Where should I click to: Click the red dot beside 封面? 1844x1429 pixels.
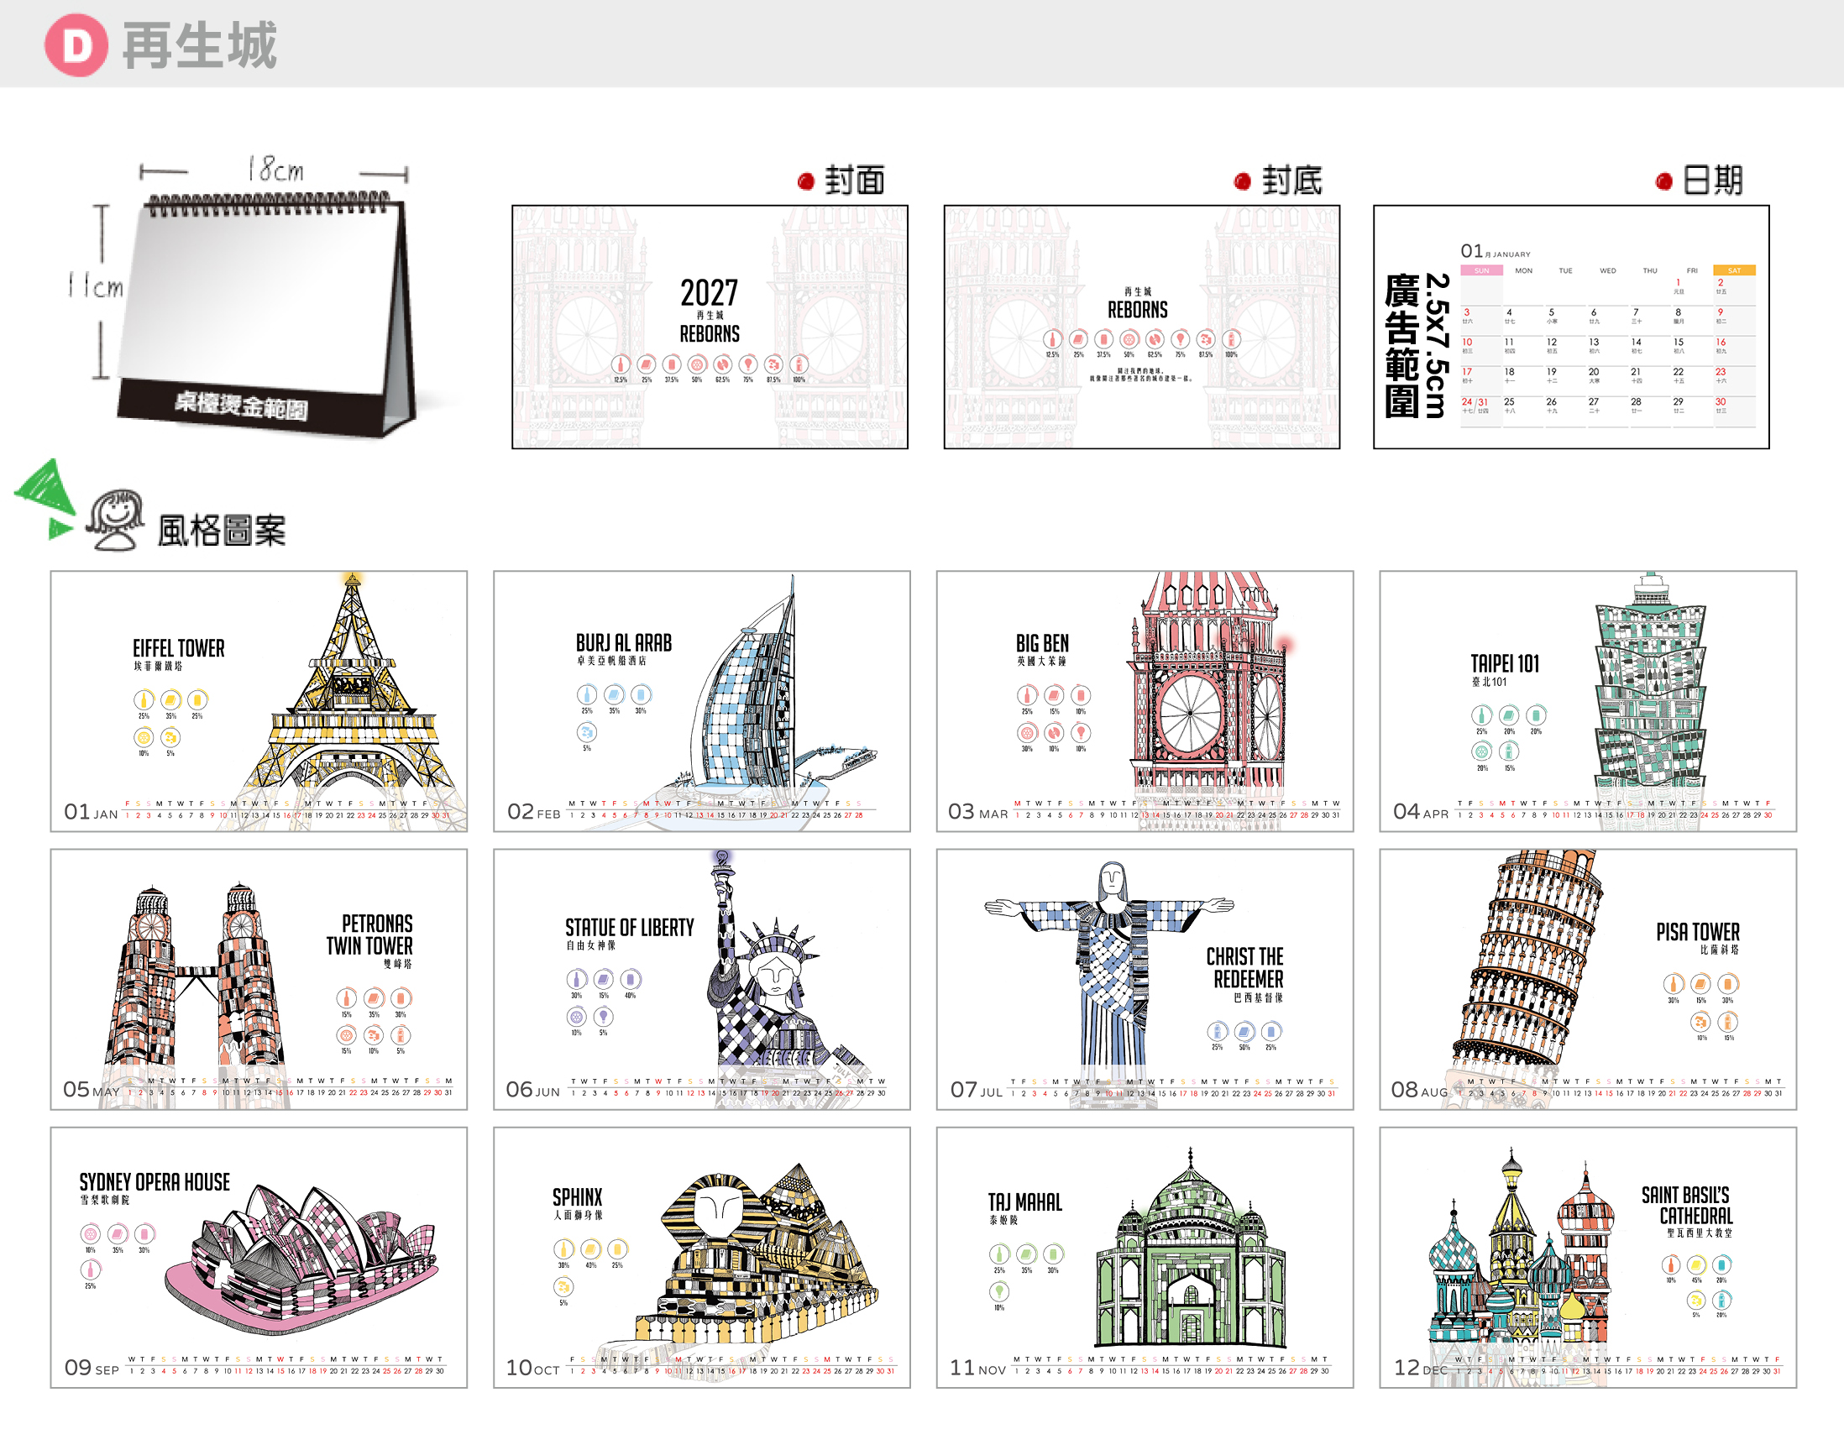tap(805, 181)
